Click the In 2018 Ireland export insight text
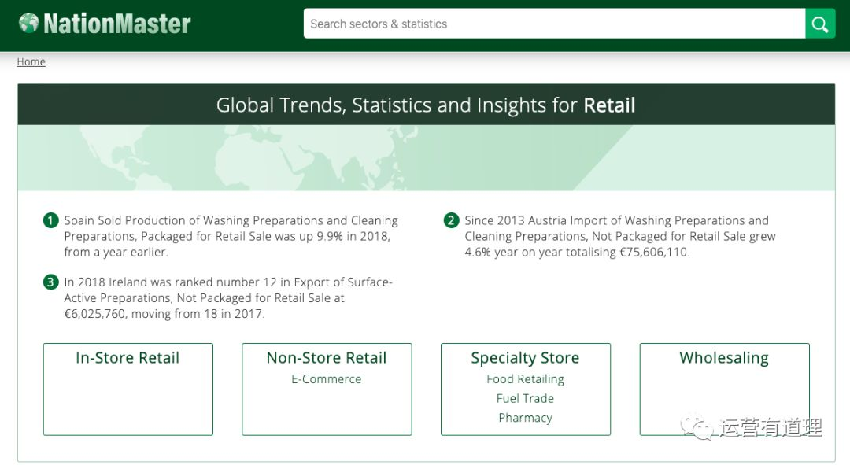This screenshot has width=850, height=465. pos(228,298)
